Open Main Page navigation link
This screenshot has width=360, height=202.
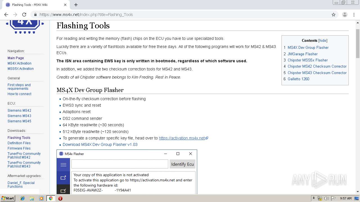point(16,58)
